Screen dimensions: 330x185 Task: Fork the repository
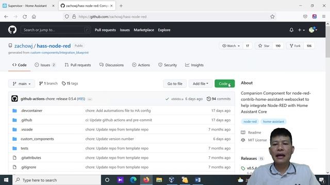coord(295,46)
